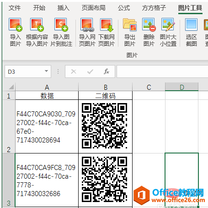
Task: Click into the formula bar input
Action: pos(162,71)
